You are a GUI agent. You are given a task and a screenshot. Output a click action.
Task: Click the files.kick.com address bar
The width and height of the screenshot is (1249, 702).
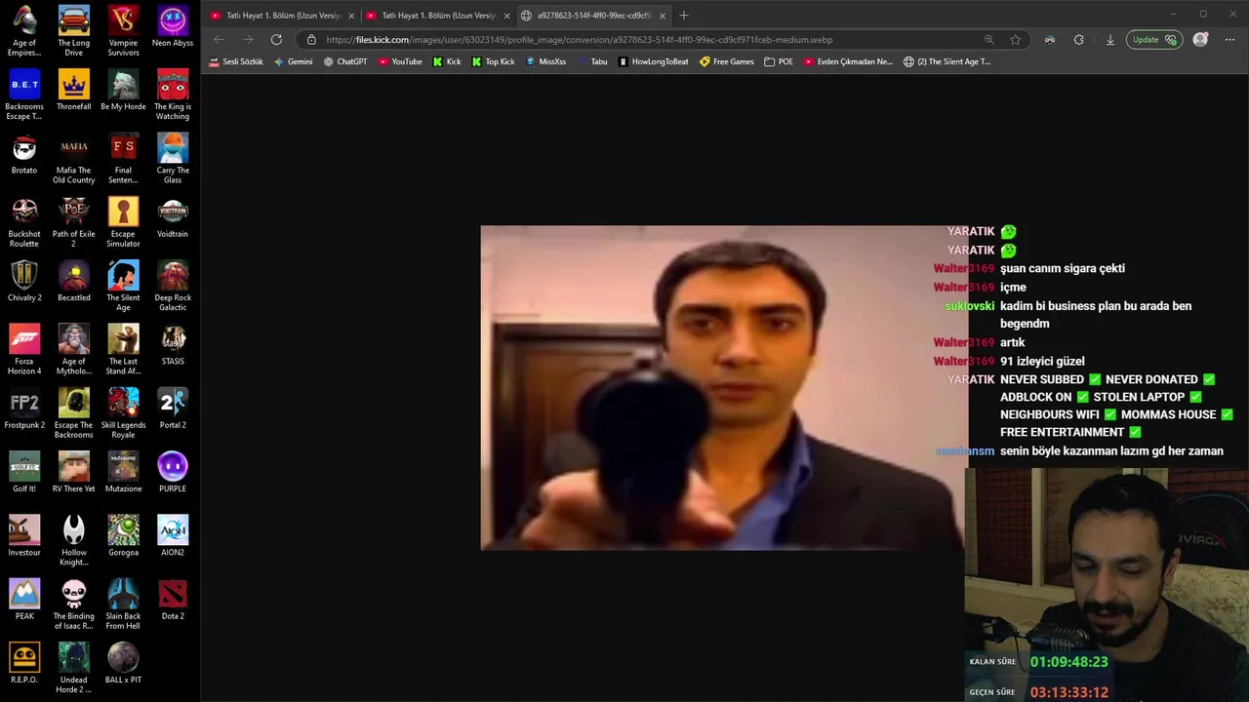644,40
